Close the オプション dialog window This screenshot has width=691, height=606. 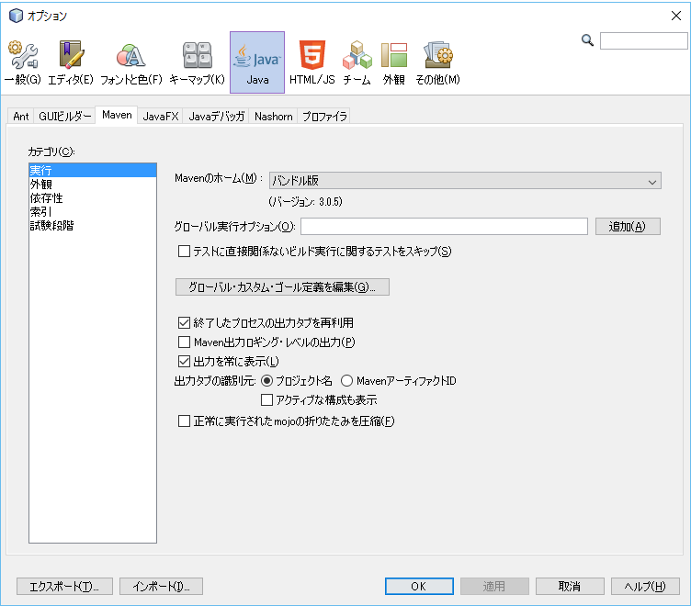(676, 16)
